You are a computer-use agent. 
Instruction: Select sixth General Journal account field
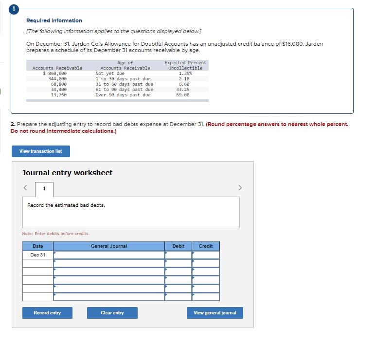click(109, 297)
